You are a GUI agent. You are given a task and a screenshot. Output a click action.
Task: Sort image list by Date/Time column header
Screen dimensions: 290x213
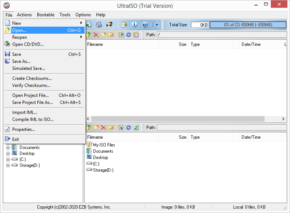[x=260, y=44]
